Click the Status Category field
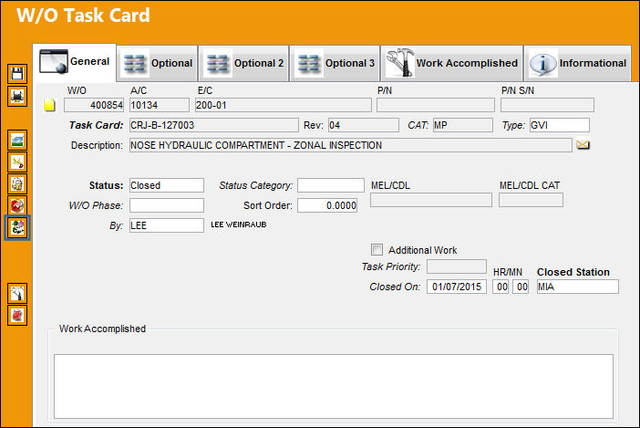Screen dimensions: 640x428 pos(331,185)
